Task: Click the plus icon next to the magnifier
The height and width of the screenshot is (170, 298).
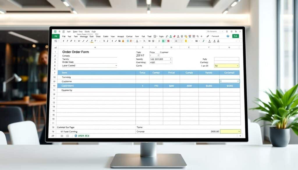Action: [201, 36]
